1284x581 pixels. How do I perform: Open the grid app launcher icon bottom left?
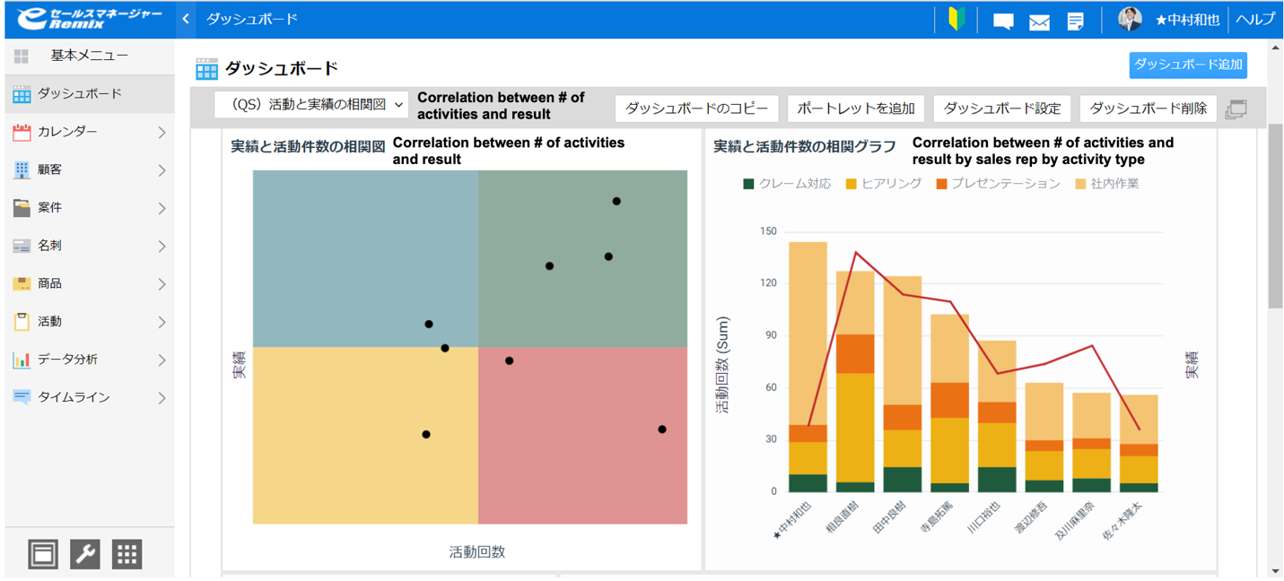[127, 553]
